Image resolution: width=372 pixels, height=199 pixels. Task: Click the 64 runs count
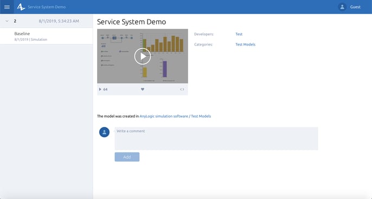pos(105,89)
